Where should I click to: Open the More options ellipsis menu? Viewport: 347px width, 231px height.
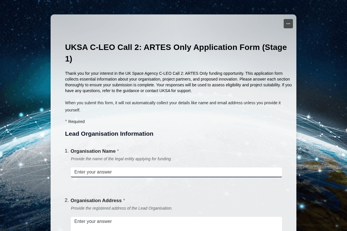tap(288, 24)
